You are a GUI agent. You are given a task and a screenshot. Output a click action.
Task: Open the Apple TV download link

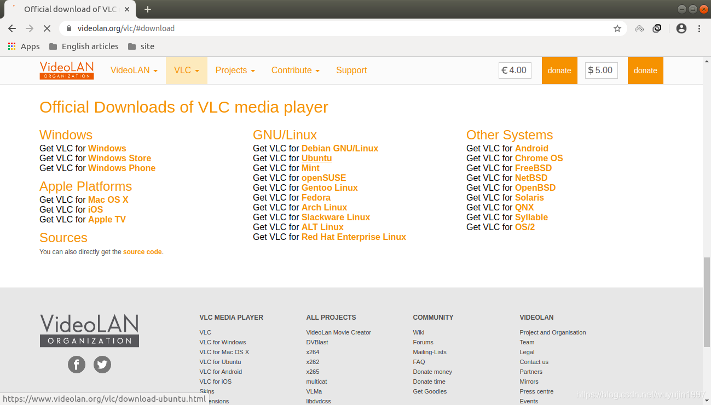tap(107, 220)
